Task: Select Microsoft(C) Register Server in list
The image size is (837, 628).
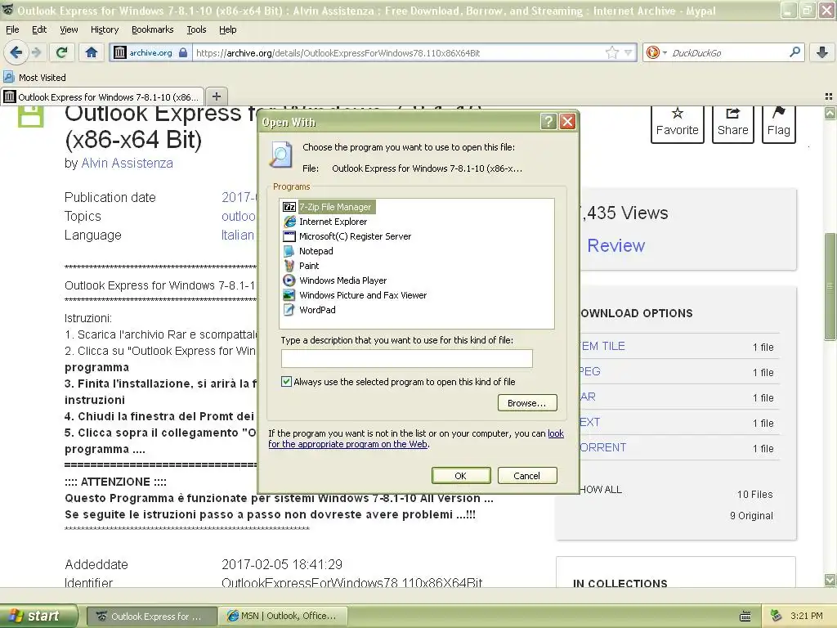Action: click(x=347, y=236)
